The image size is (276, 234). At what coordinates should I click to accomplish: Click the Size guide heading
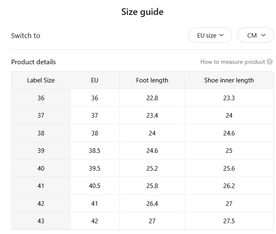[x=142, y=12]
